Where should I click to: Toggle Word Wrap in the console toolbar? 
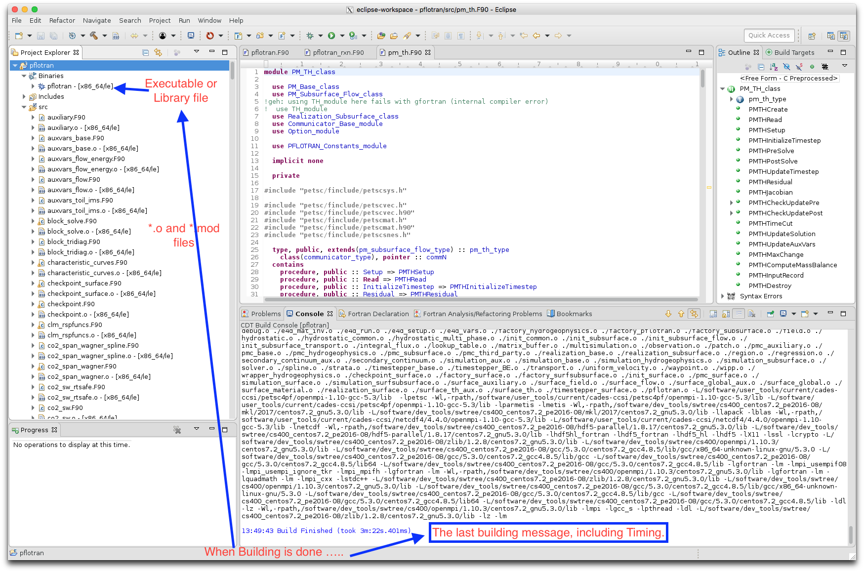pyautogui.click(x=739, y=314)
